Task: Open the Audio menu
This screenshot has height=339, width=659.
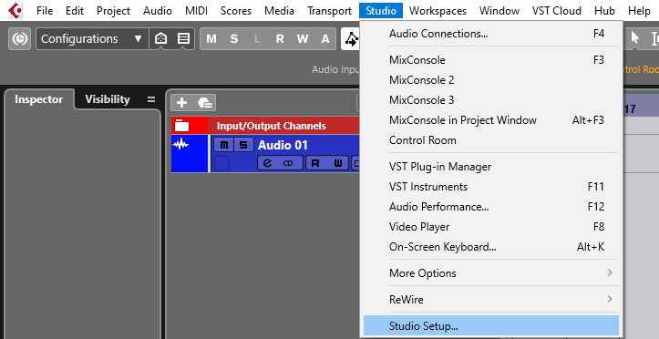Action: tap(158, 11)
